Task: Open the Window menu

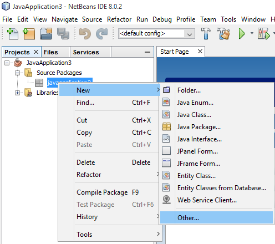Action: click(x=253, y=19)
